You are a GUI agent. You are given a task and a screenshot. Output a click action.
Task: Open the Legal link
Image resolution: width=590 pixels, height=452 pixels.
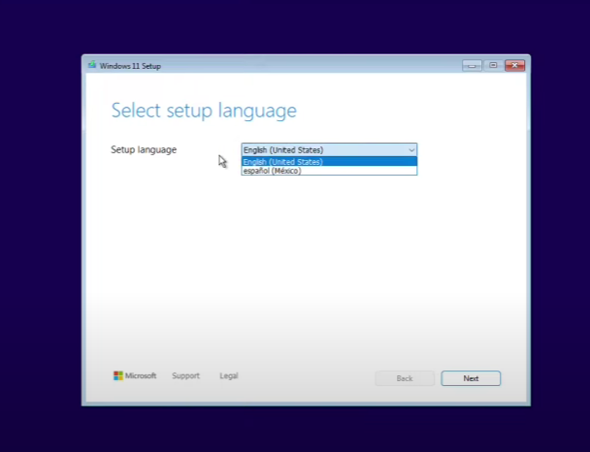(x=229, y=375)
